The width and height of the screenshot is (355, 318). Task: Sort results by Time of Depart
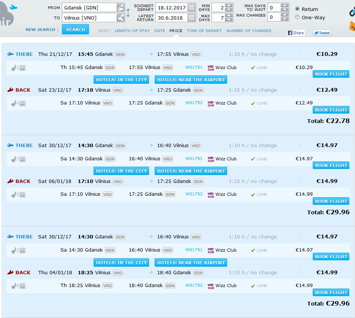(x=204, y=31)
